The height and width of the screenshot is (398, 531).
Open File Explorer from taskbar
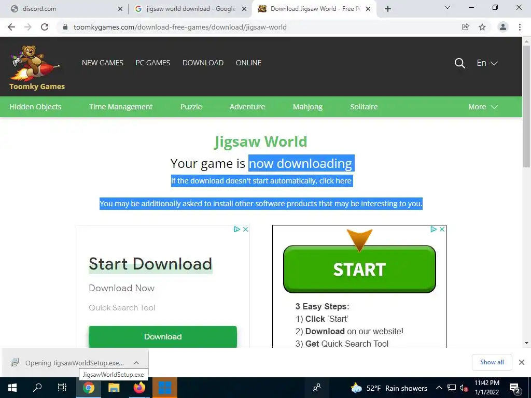coord(114,388)
